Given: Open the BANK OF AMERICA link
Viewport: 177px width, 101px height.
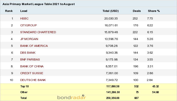Looking at the screenshot, I should click(x=34, y=46).
